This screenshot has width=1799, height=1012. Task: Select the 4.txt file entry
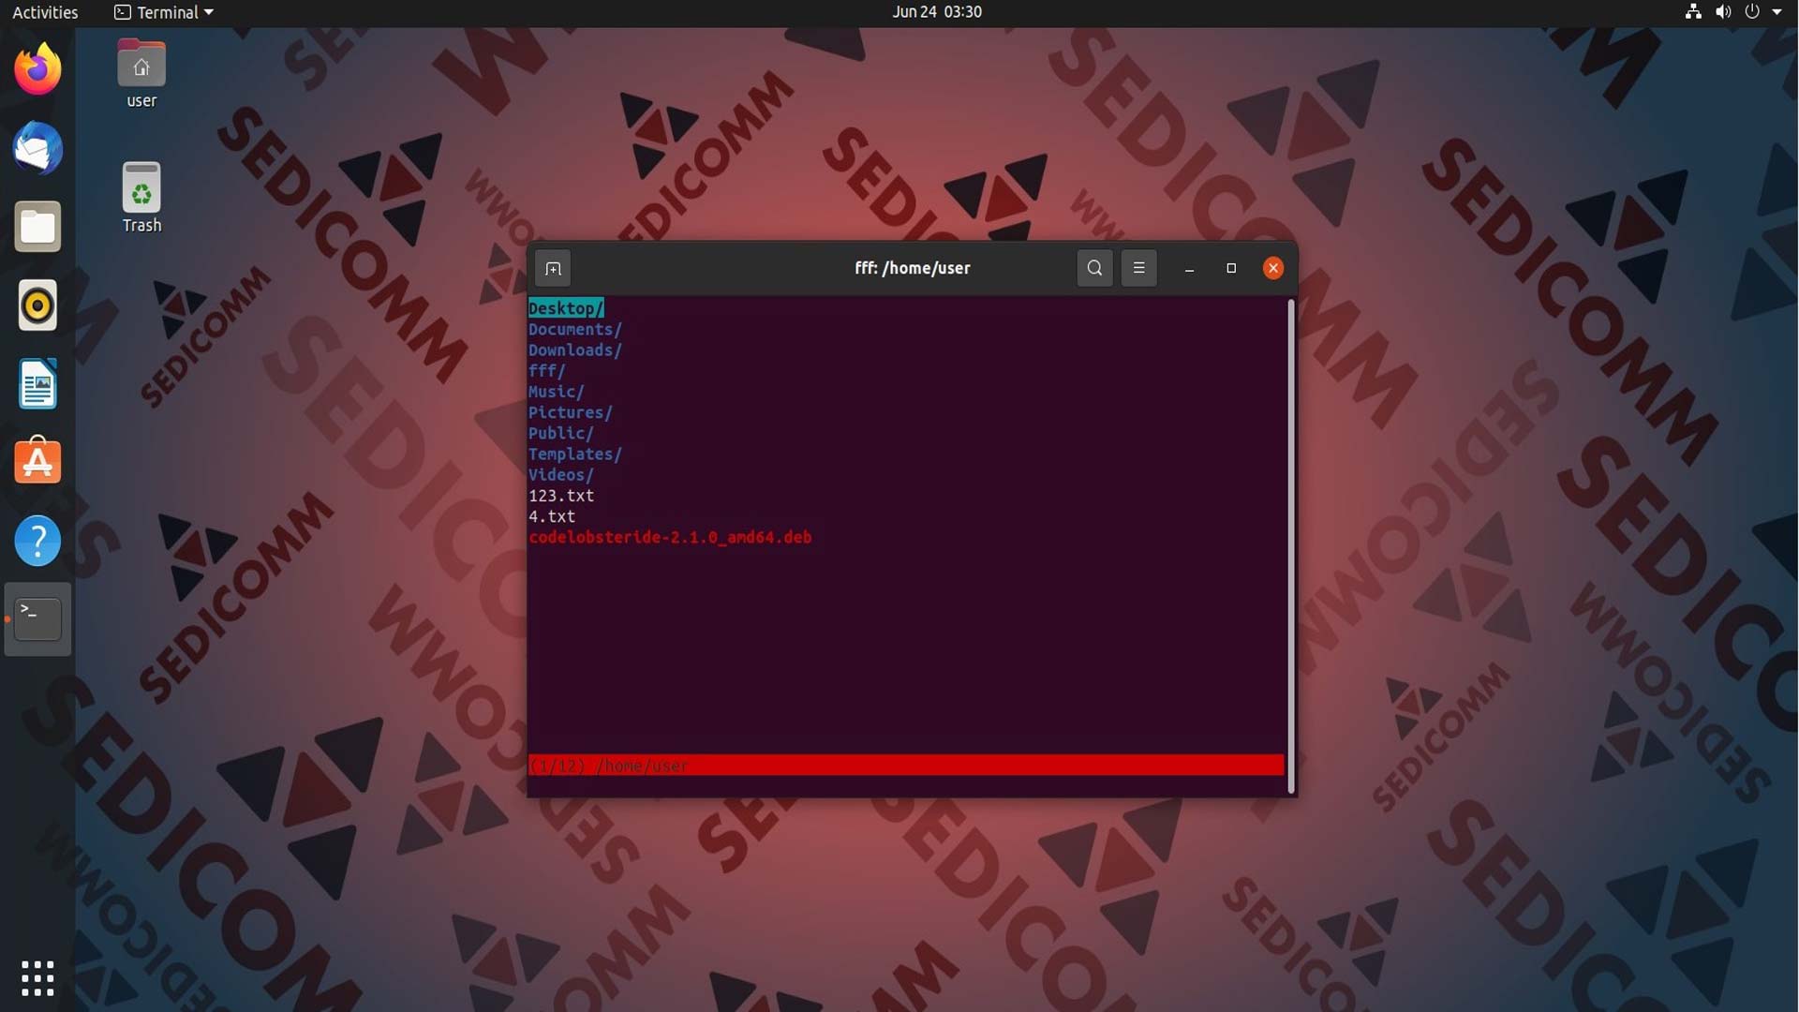tap(552, 516)
